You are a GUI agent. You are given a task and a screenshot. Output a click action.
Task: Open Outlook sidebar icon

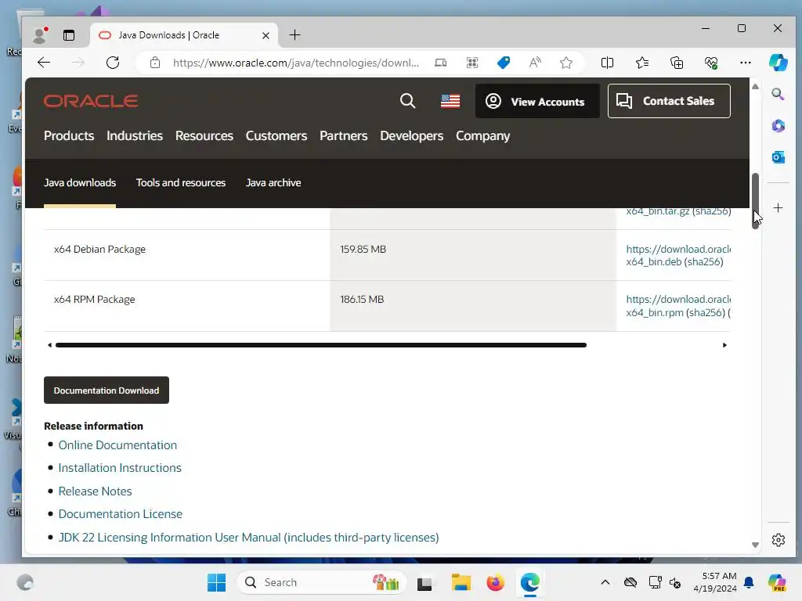pos(778,157)
